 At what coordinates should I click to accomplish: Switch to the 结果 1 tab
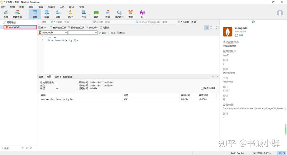(58, 77)
